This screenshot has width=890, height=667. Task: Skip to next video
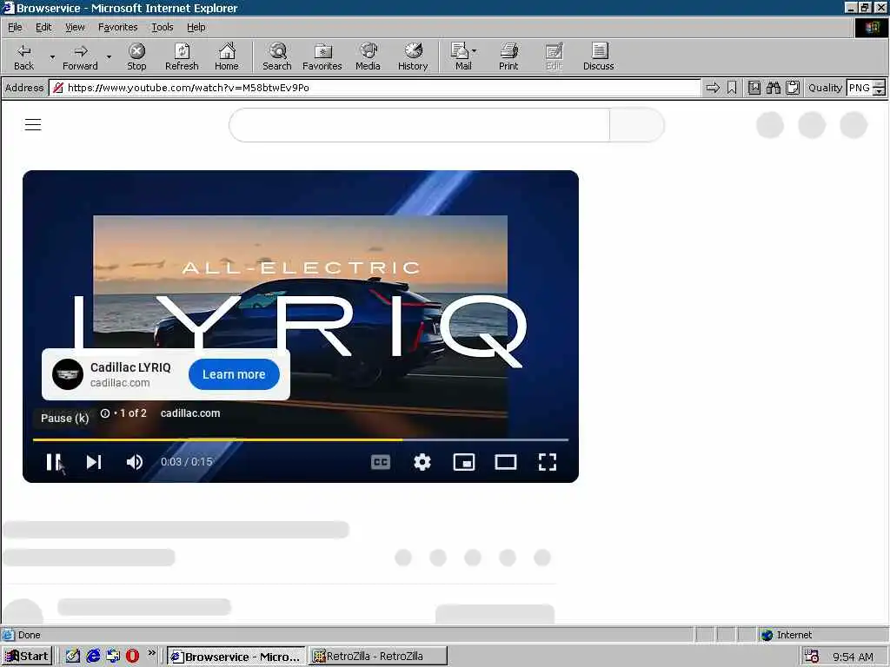pyautogui.click(x=94, y=462)
